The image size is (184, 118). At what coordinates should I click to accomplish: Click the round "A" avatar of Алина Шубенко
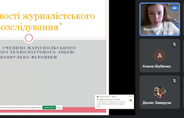(160, 56)
